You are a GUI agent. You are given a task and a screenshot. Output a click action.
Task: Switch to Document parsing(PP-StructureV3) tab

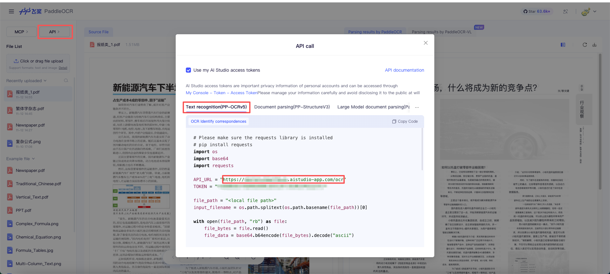(292, 107)
